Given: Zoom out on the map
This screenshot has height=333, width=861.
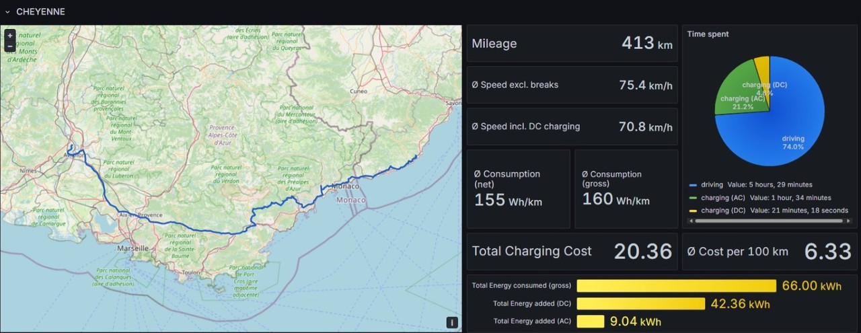Looking at the screenshot, I should 9,46.
